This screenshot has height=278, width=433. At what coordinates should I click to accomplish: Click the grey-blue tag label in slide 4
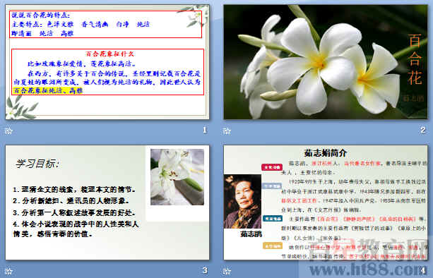272,186
